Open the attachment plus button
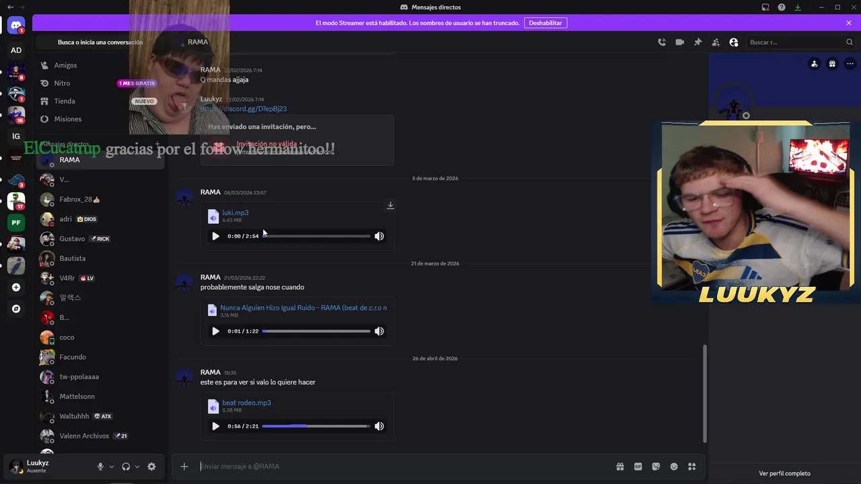The image size is (861, 484). click(184, 467)
